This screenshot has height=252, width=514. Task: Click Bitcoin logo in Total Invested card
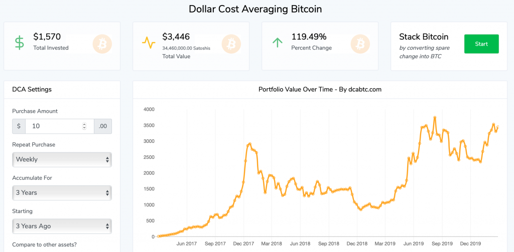[102, 44]
